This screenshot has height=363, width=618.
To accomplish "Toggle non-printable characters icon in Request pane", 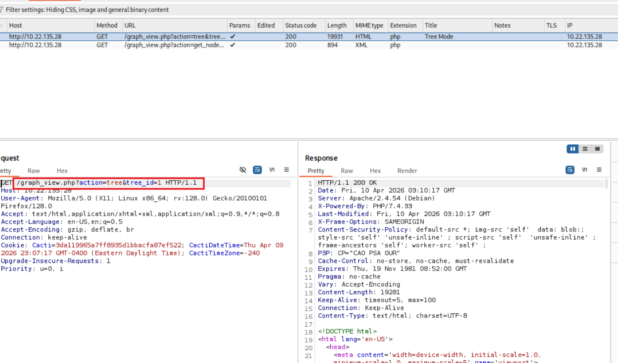I will click(x=243, y=170).
